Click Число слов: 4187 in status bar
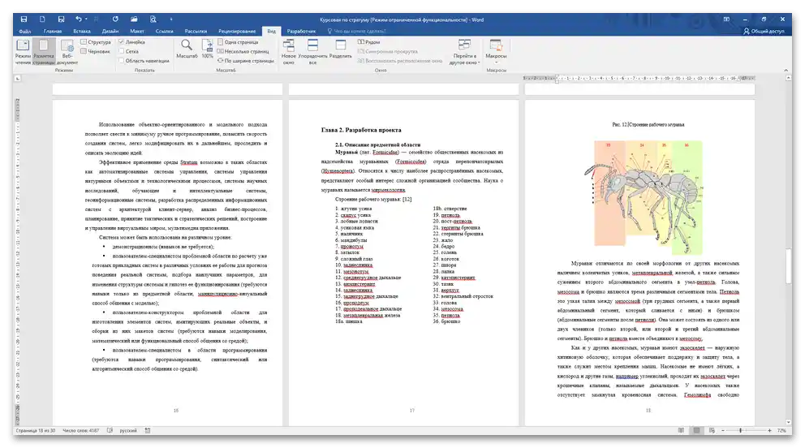Image resolution: width=805 pixels, height=448 pixels. [x=80, y=431]
